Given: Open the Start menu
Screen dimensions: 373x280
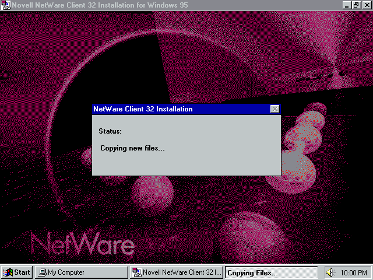Looking at the screenshot, I should (17, 272).
